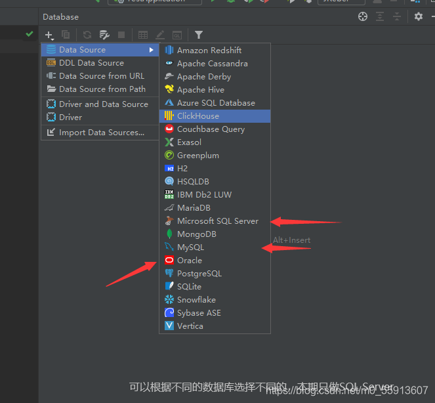The width and height of the screenshot is (435, 403).
Task: Open the query console QL icon
Action: click(177, 35)
